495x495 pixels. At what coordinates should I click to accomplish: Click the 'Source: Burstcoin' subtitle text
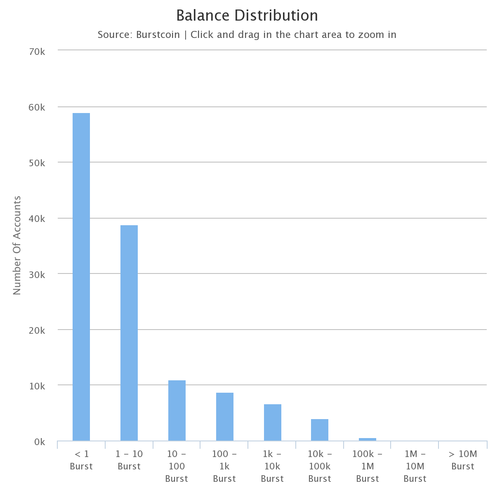click(x=139, y=35)
